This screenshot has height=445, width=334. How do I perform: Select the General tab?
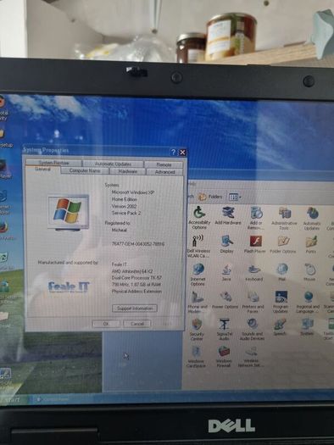tap(43, 170)
